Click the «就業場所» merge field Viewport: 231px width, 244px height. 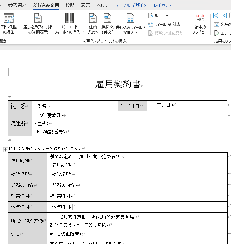[61, 174]
